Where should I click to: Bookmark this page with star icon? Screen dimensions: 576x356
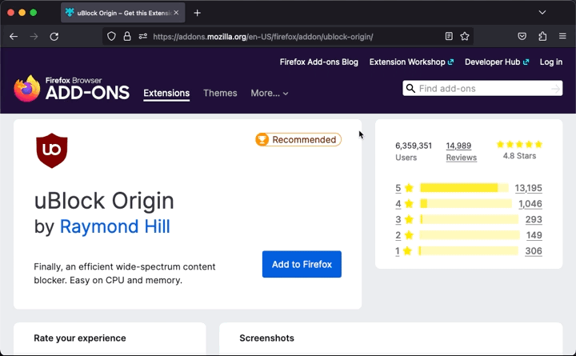[x=465, y=36]
